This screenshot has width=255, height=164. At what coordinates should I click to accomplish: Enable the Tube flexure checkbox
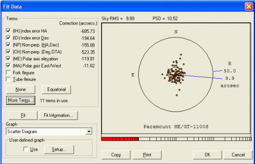pyautogui.click(x=8, y=79)
